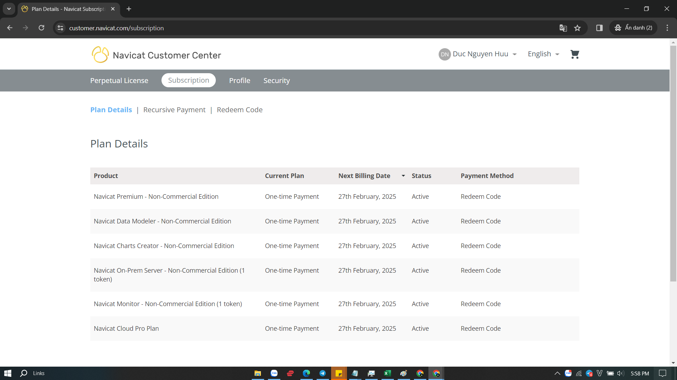This screenshot has height=380, width=677.
Task: Open the Links toolbar on the taskbar
Action: click(x=39, y=373)
